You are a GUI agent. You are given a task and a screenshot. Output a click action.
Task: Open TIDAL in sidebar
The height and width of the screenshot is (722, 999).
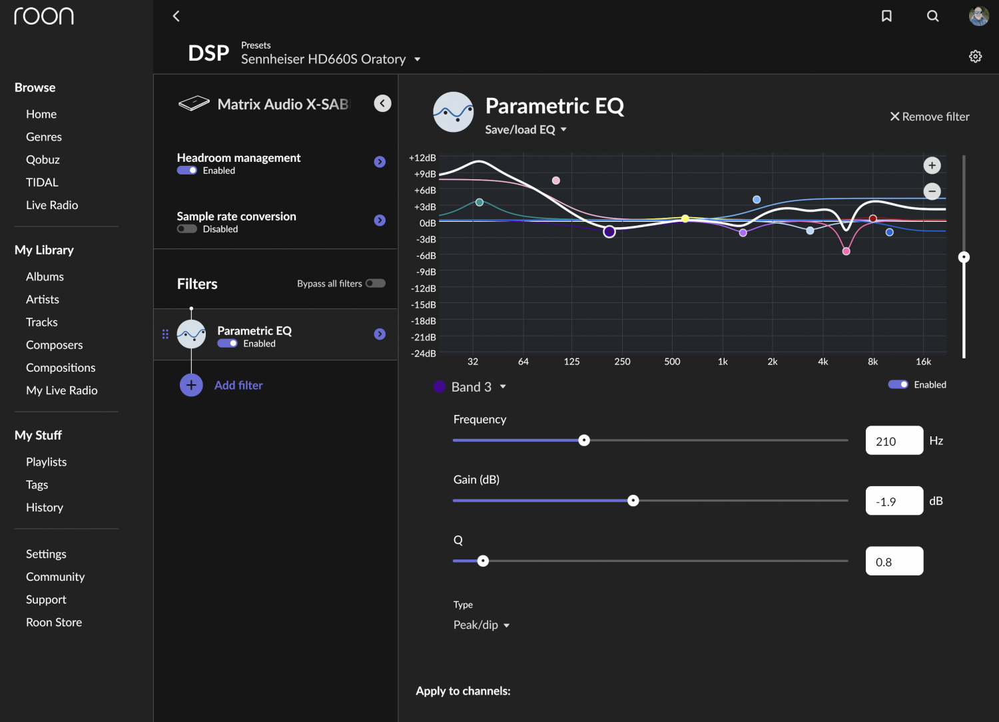click(x=42, y=182)
